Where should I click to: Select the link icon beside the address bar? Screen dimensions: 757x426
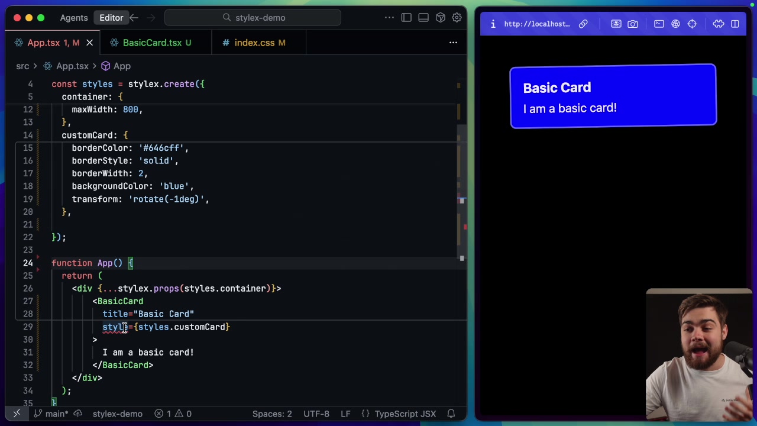pos(583,24)
